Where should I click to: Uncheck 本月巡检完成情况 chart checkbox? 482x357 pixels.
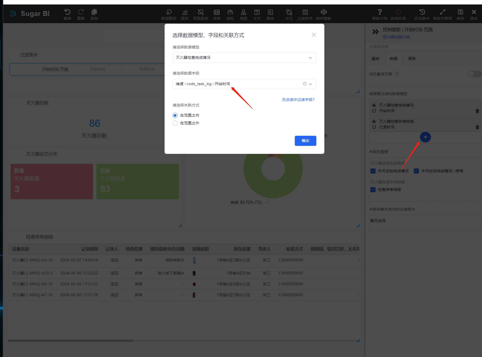(373, 171)
